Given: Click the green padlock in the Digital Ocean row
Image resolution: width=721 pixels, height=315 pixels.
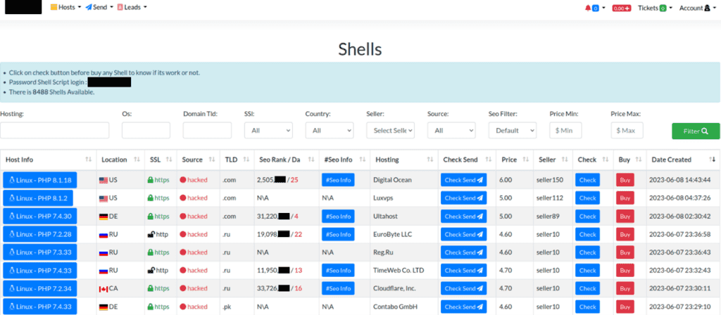Looking at the screenshot, I should pos(150,180).
